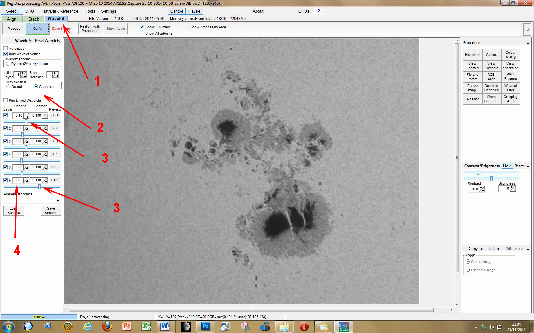Screen dimensions: 534x333
Task: Adjust the CPUs count spinner
Action: click(x=323, y=11)
